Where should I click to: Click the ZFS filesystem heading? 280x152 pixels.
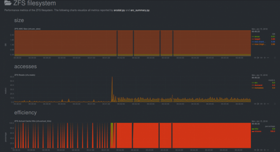(x=35, y=3)
